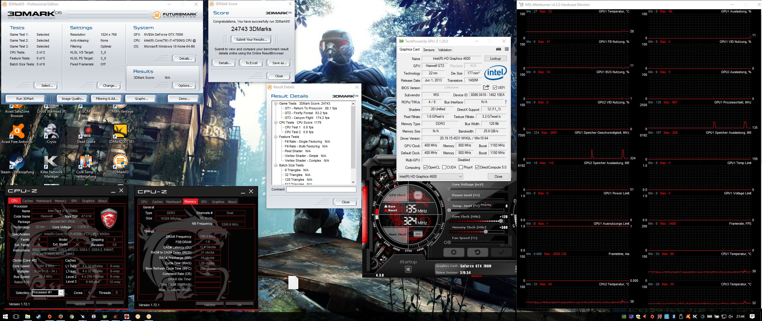762x321 pixels.
Task: Open Task View in taskbar
Action: click(x=16, y=317)
